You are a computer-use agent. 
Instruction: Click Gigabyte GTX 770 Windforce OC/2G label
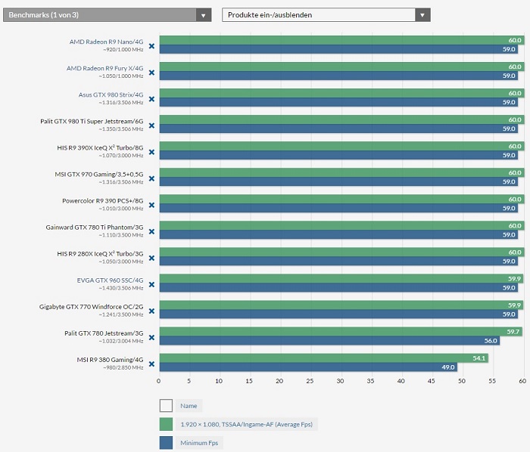click(x=92, y=307)
